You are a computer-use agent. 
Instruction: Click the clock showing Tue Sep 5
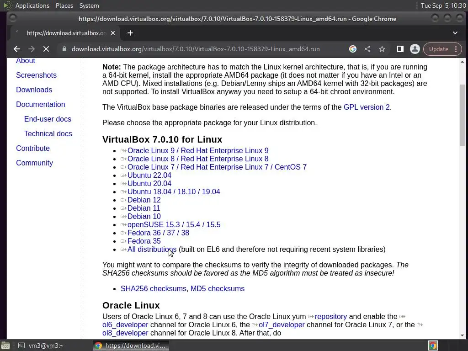[443, 5]
